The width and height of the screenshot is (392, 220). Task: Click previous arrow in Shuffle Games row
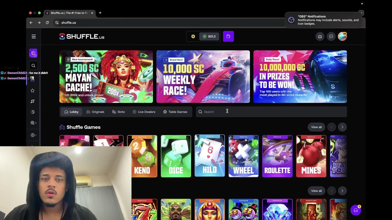(x=331, y=127)
